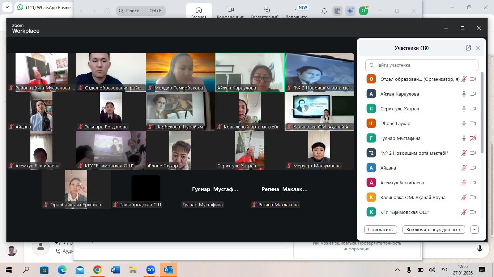Screen dimensions: 494x277
Task: Switch to the Главная tab
Action: [199, 12]
